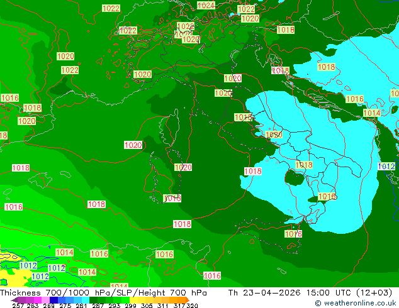Image resolution: width=399 pixels, height=308 pixels.
Task: Pick the first yellow swatch at 299
Action: (133, 300)
